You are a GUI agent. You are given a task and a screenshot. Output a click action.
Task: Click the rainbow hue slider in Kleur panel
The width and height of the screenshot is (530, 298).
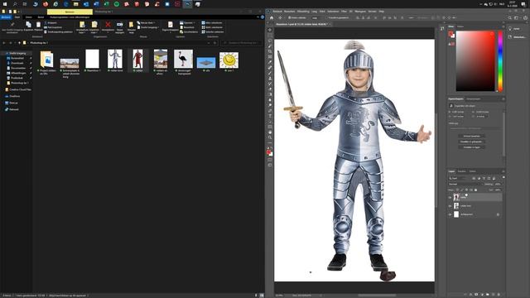pos(500,60)
